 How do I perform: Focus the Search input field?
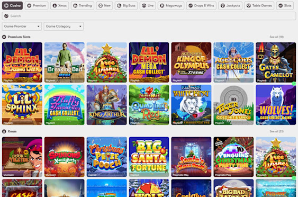pos(149,16)
